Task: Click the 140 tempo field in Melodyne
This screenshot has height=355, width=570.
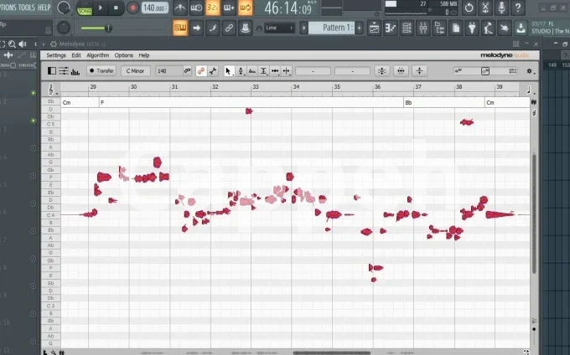Action: [x=166, y=71]
